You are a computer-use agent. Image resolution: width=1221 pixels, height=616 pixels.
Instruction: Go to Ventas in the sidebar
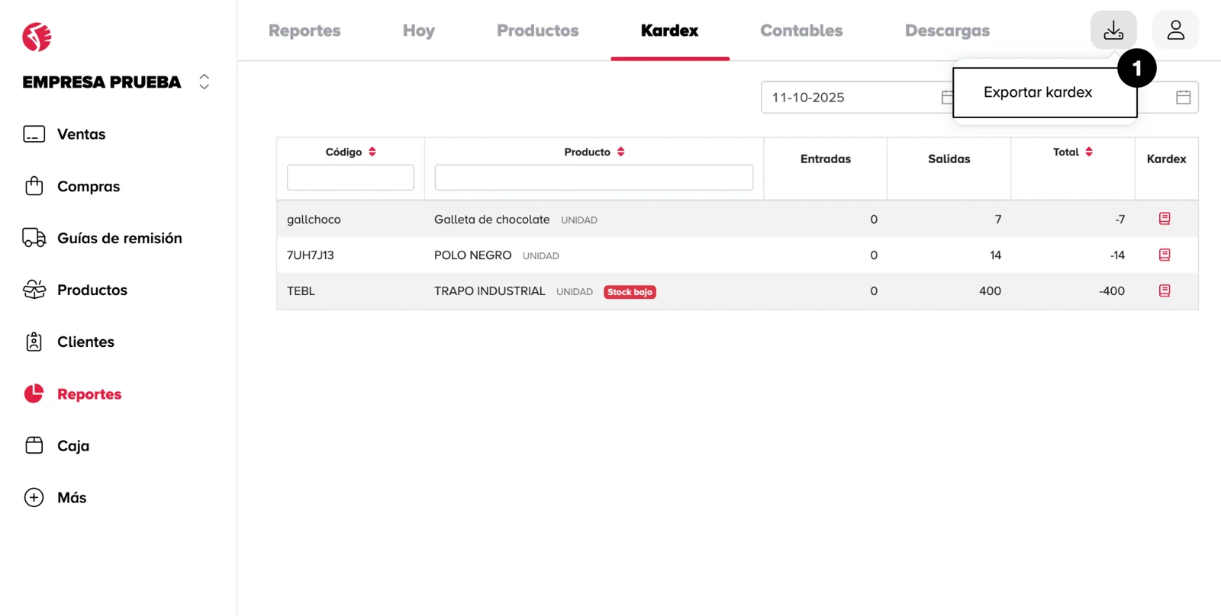[81, 134]
